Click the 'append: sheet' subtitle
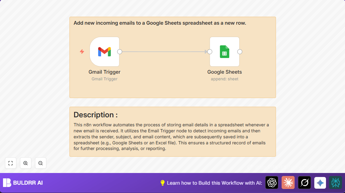This screenshot has height=193, width=345. click(x=225, y=79)
